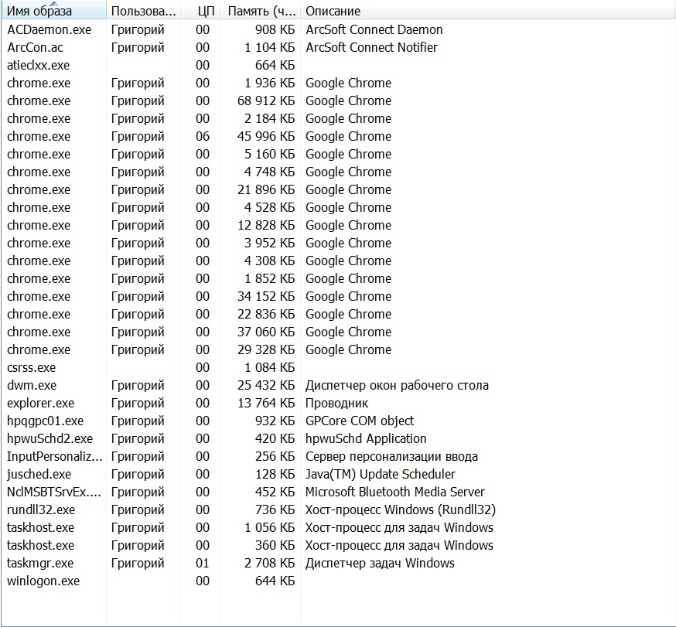The width and height of the screenshot is (676, 627).
Task: Select taskhost.exe using 1 056 КБ memory
Action: (40, 527)
